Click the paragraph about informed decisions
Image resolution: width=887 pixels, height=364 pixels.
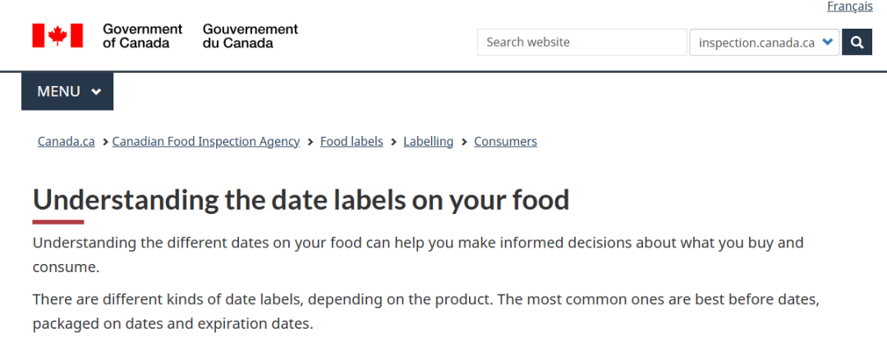click(417, 254)
